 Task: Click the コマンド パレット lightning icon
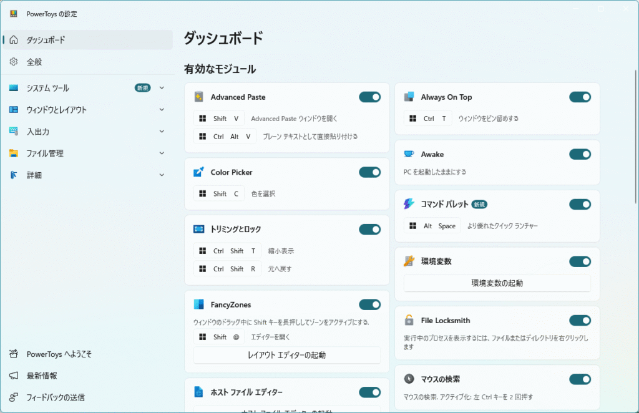tap(409, 203)
